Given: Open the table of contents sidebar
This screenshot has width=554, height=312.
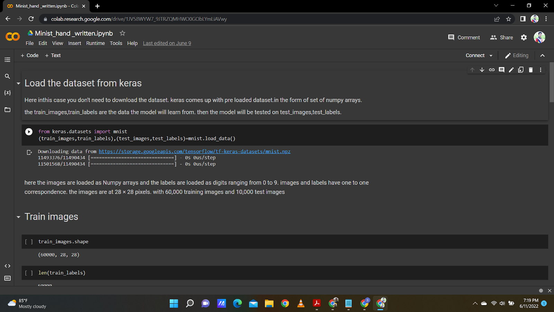Looking at the screenshot, I should (7, 60).
